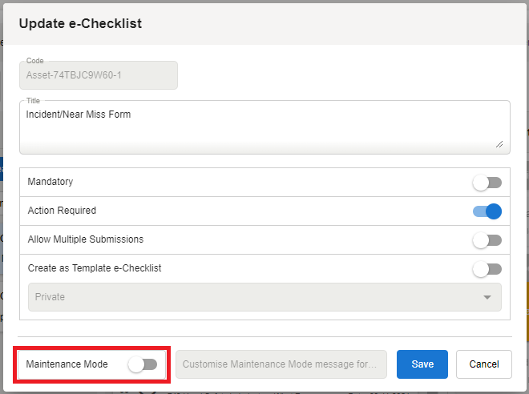Click the Create as Template e-Checklist label
The image size is (529, 394).
95,268
